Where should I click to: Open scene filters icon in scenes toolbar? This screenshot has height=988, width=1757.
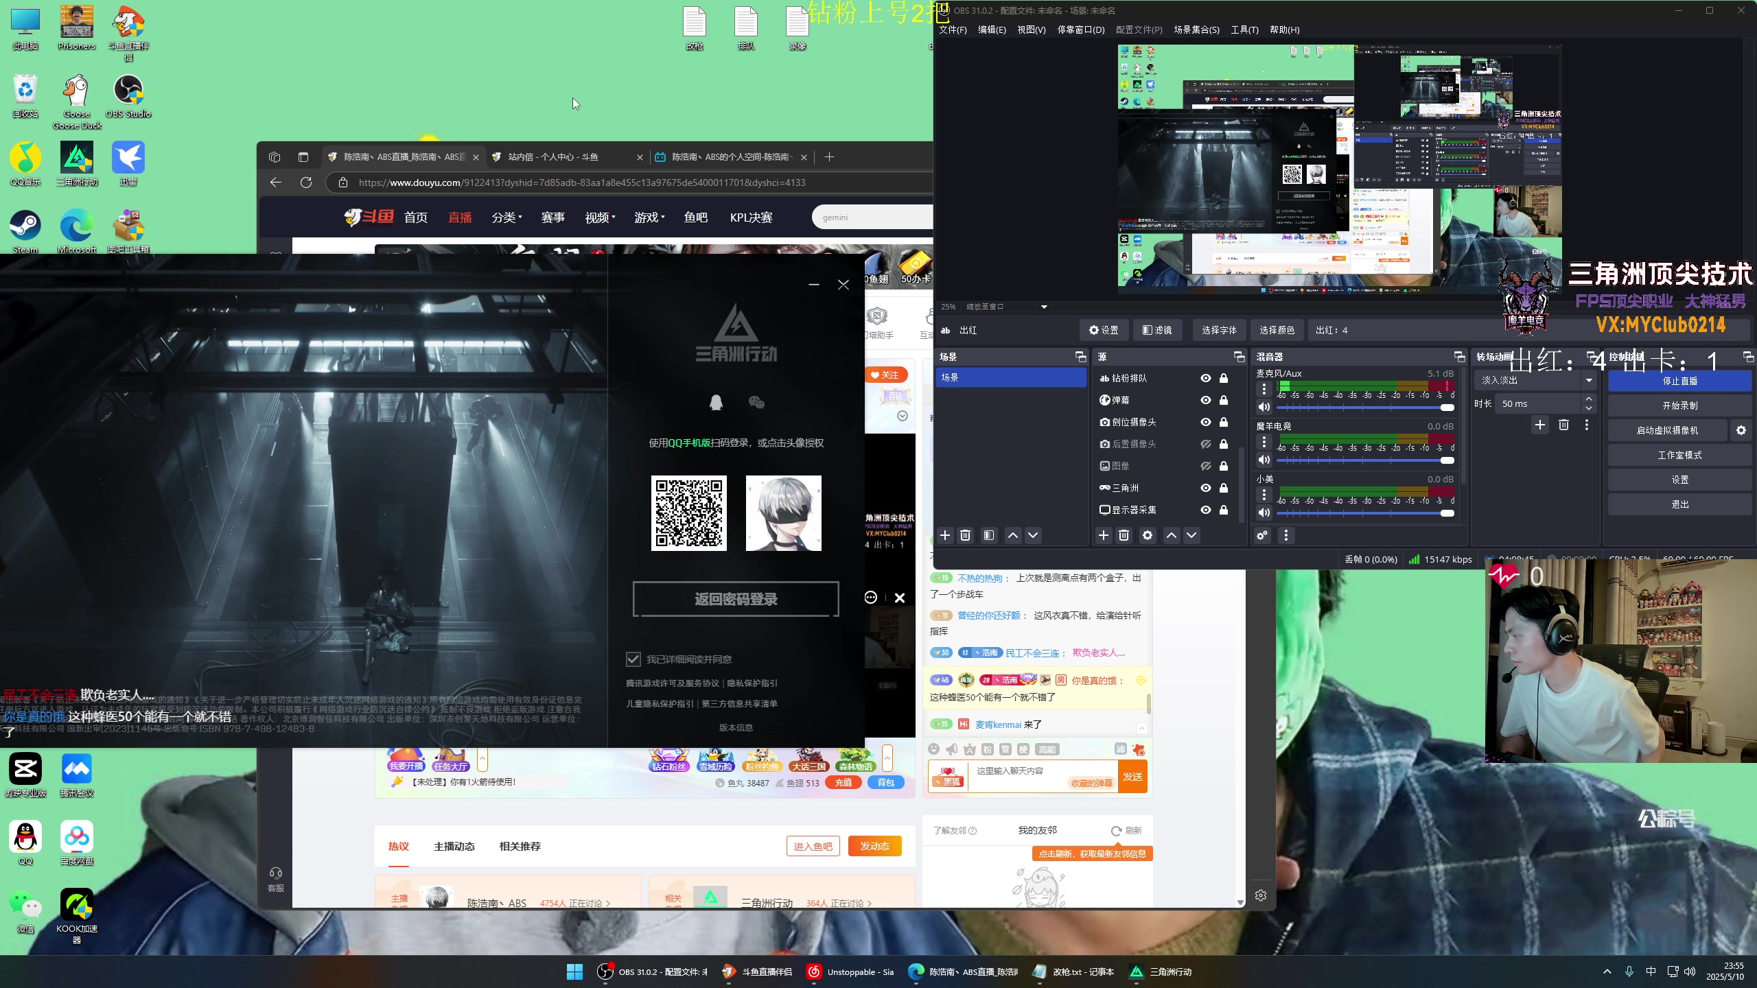(989, 535)
